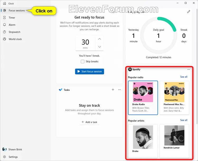Image resolution: width=198 pixels, height=161 pixels.
Task: Click Shawn Brink's profile avatar
Action: coord(4,149)
